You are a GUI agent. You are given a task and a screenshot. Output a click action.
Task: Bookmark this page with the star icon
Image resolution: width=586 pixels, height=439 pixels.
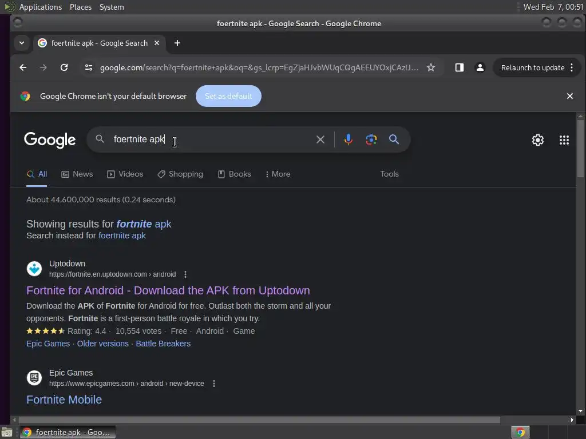431,67
